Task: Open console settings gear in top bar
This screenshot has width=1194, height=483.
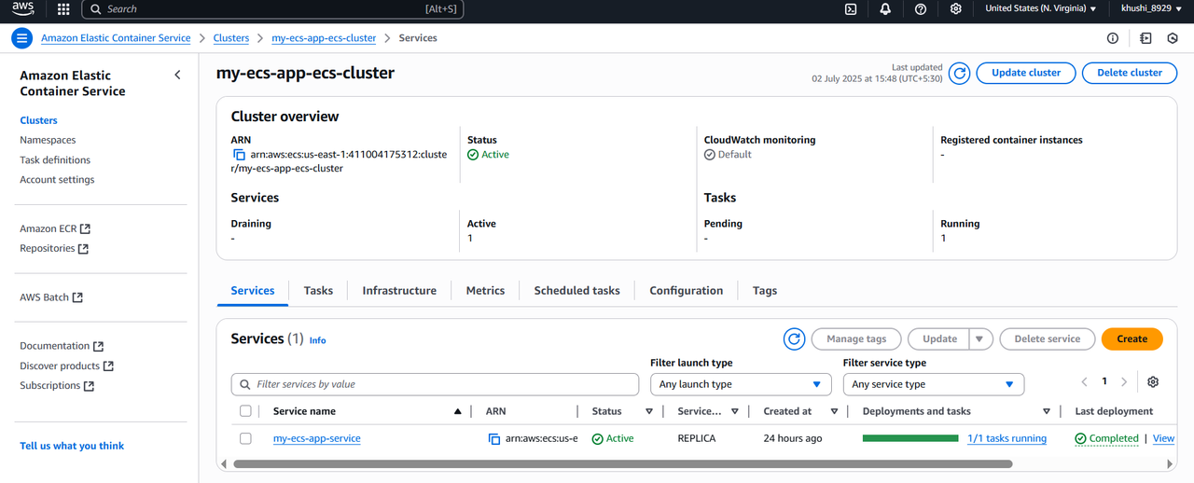Action: [x=956, y=9]
